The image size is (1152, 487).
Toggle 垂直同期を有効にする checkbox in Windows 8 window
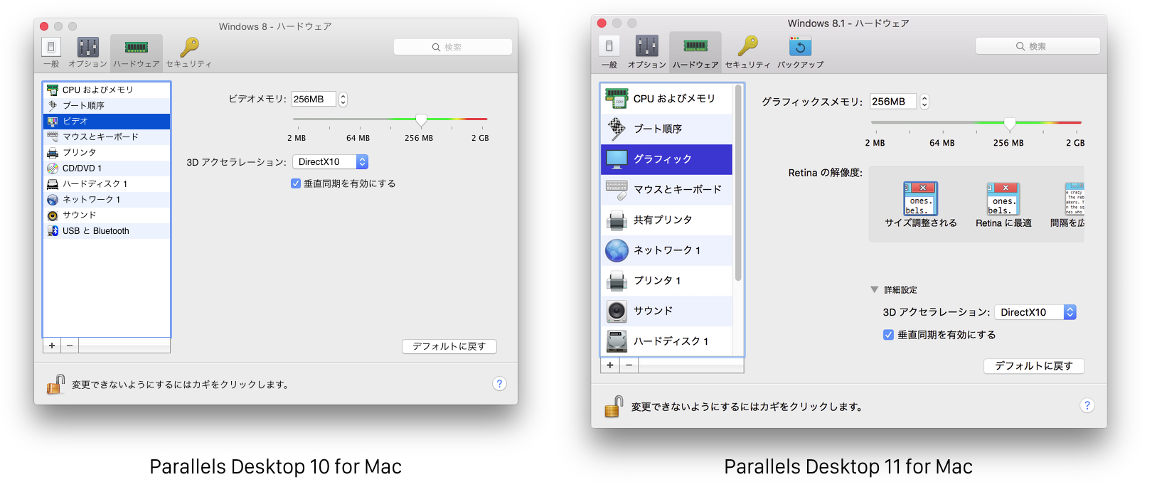click(296, 183)
